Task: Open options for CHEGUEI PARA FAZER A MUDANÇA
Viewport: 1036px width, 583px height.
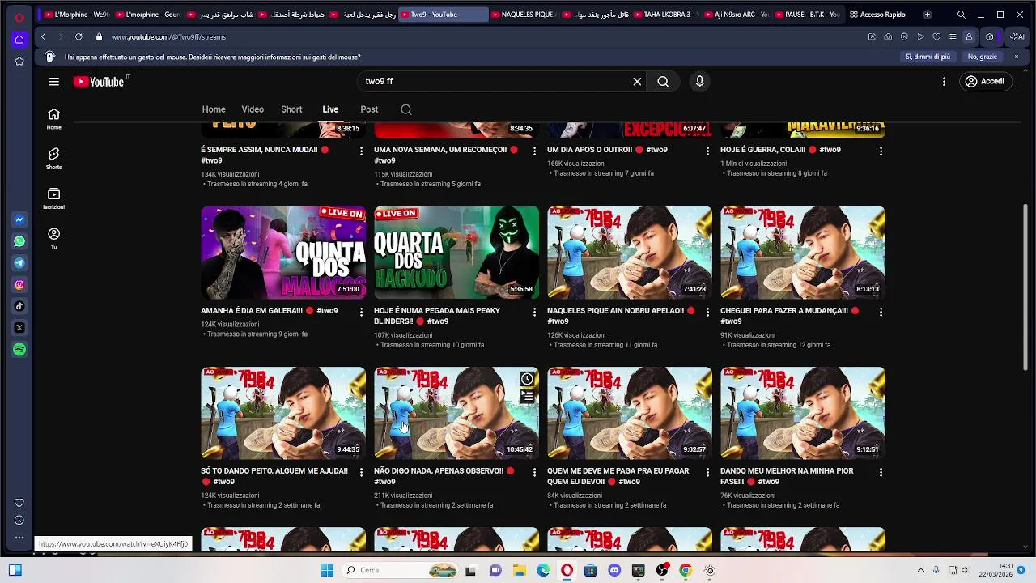Action: pyautogui.click(x=881, y=312)
